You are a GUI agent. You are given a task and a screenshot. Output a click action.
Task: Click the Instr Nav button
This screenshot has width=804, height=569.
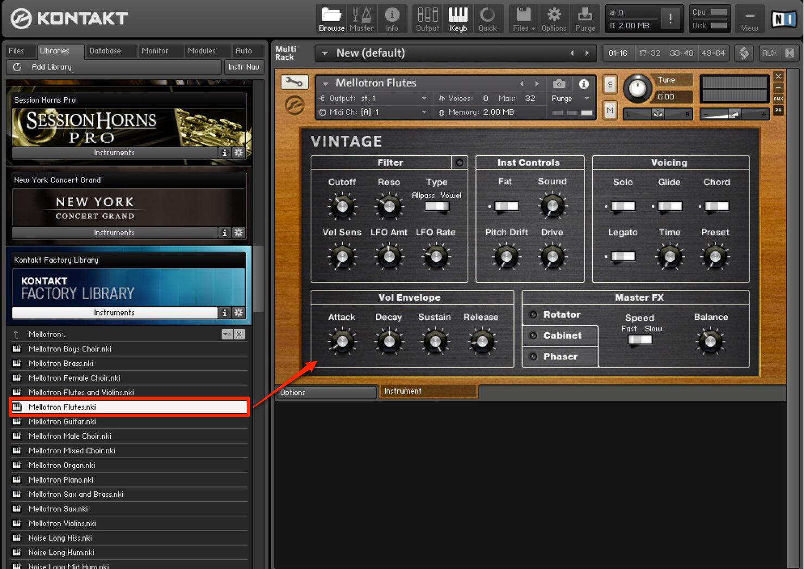pos(243,67)
